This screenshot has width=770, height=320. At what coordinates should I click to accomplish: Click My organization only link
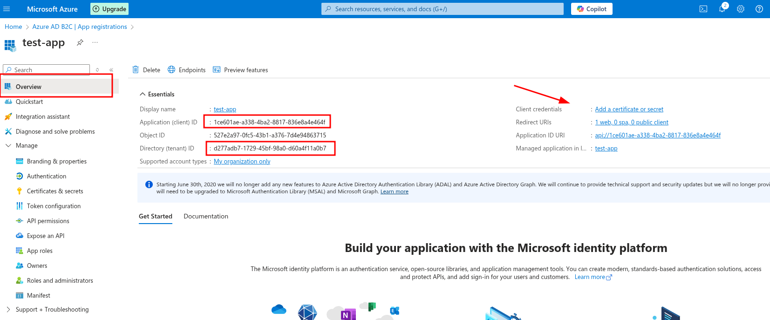tap(242, 162)
